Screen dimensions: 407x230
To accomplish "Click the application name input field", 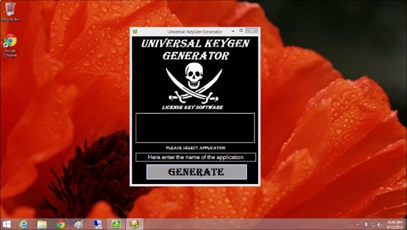I will [195, 157].
